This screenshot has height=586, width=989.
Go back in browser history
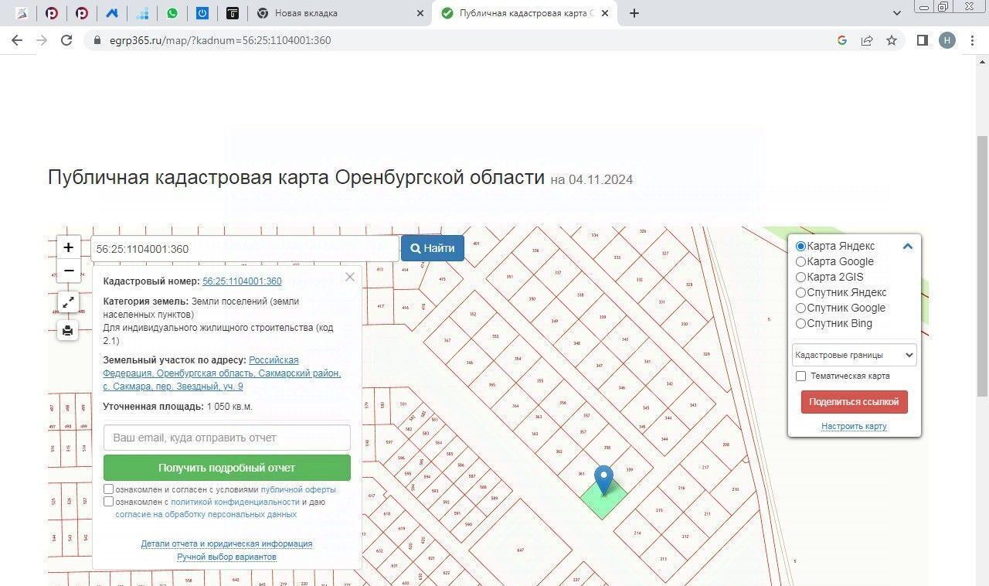[17, 40]
